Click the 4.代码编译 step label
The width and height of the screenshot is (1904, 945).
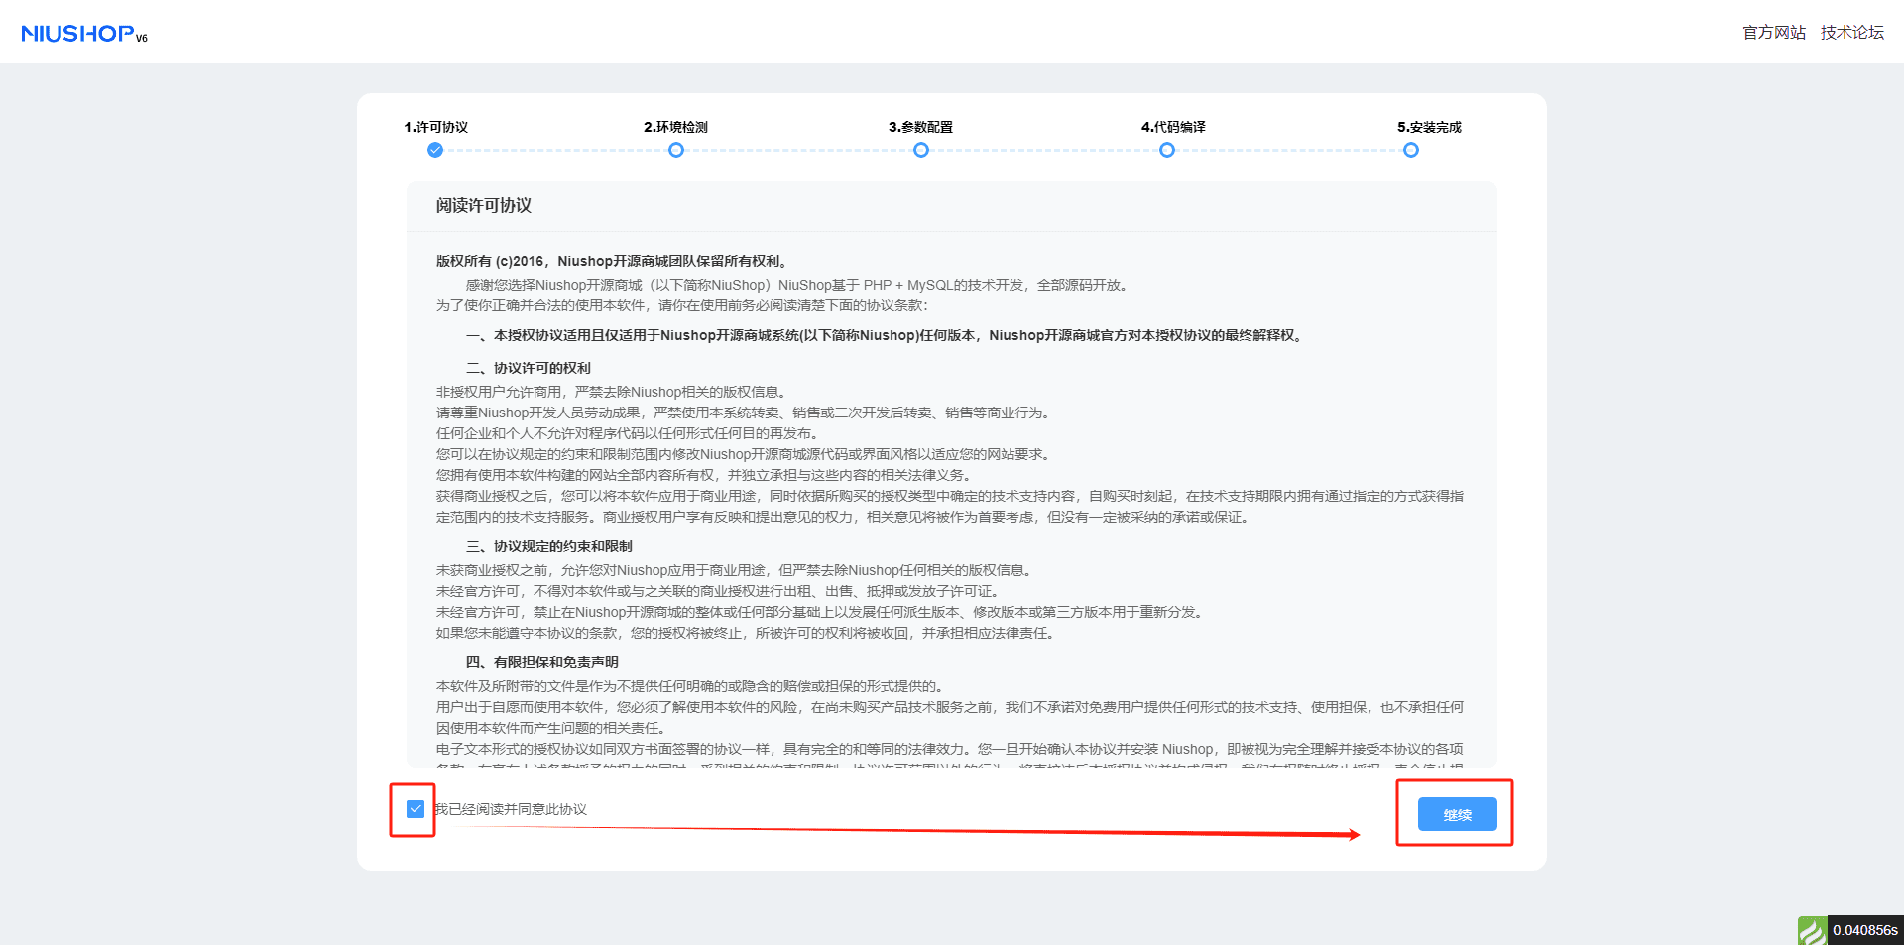(x=1173, y=127)
